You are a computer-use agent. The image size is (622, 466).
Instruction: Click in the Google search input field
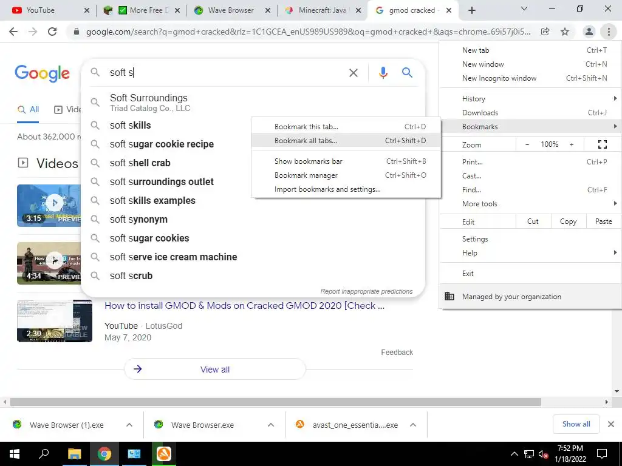pos(226,73)
